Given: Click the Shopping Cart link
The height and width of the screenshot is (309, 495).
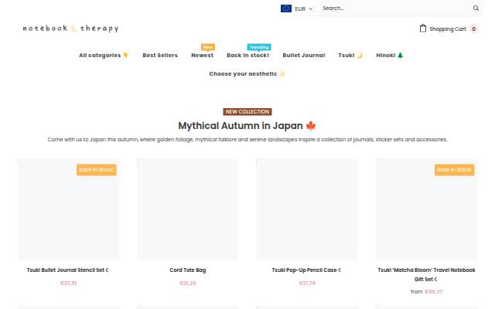Looking at the screenshot, I should click(x=447, y=29).
